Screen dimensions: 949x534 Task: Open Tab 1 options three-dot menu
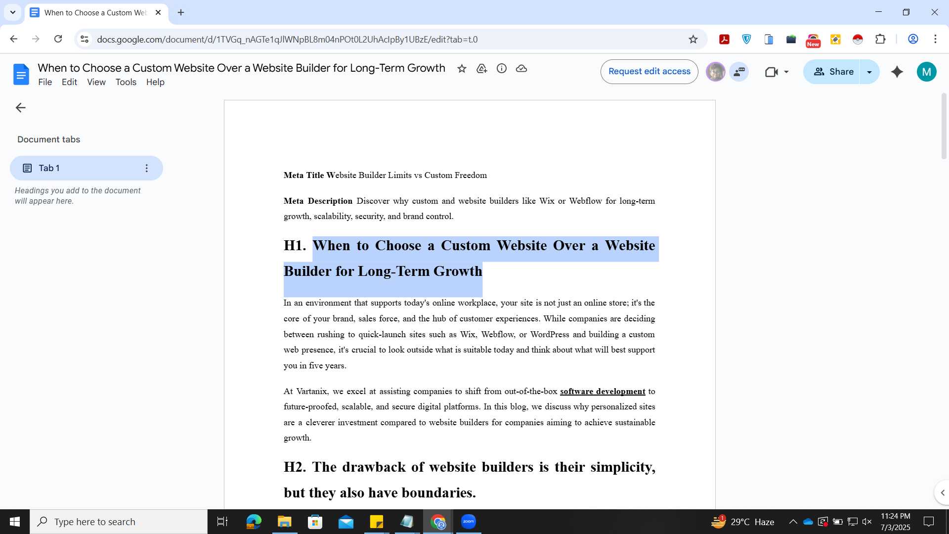146,169
